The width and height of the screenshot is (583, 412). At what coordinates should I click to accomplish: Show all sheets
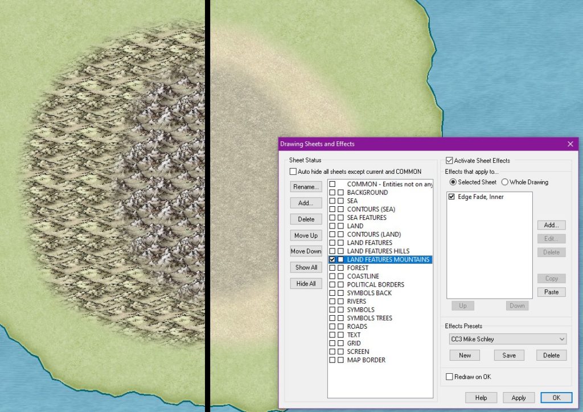click(x=306, y=267)
